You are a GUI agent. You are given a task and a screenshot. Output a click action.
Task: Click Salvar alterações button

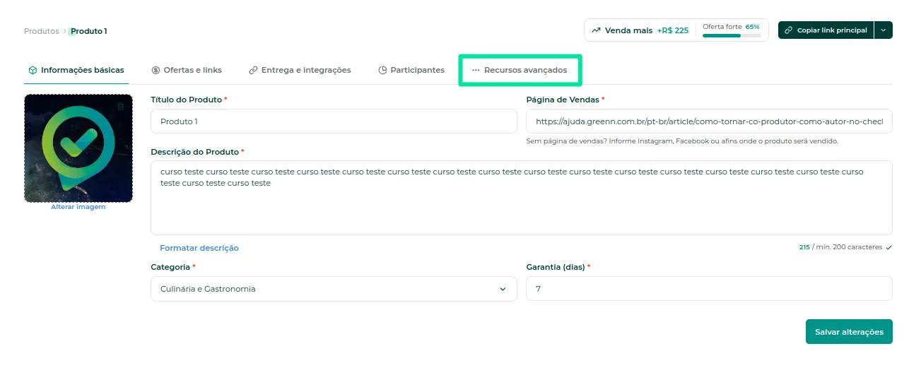tap(849, 332)
